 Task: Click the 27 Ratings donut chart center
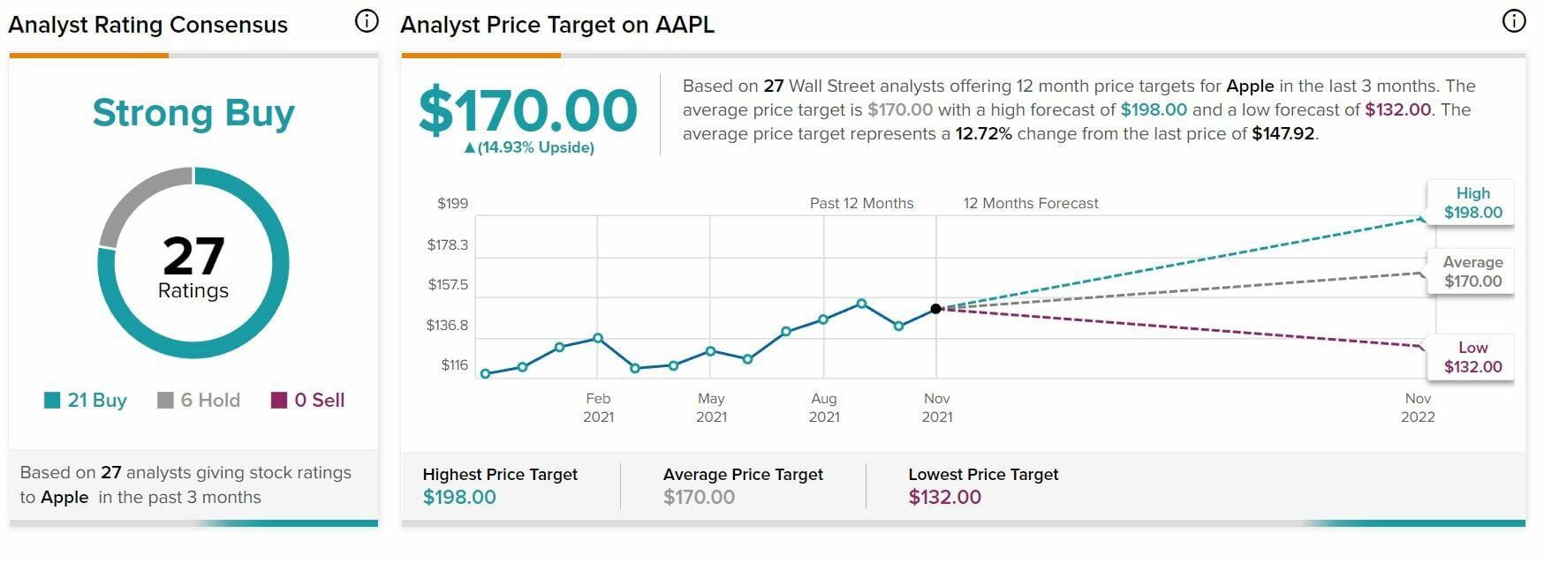point(193,265)
